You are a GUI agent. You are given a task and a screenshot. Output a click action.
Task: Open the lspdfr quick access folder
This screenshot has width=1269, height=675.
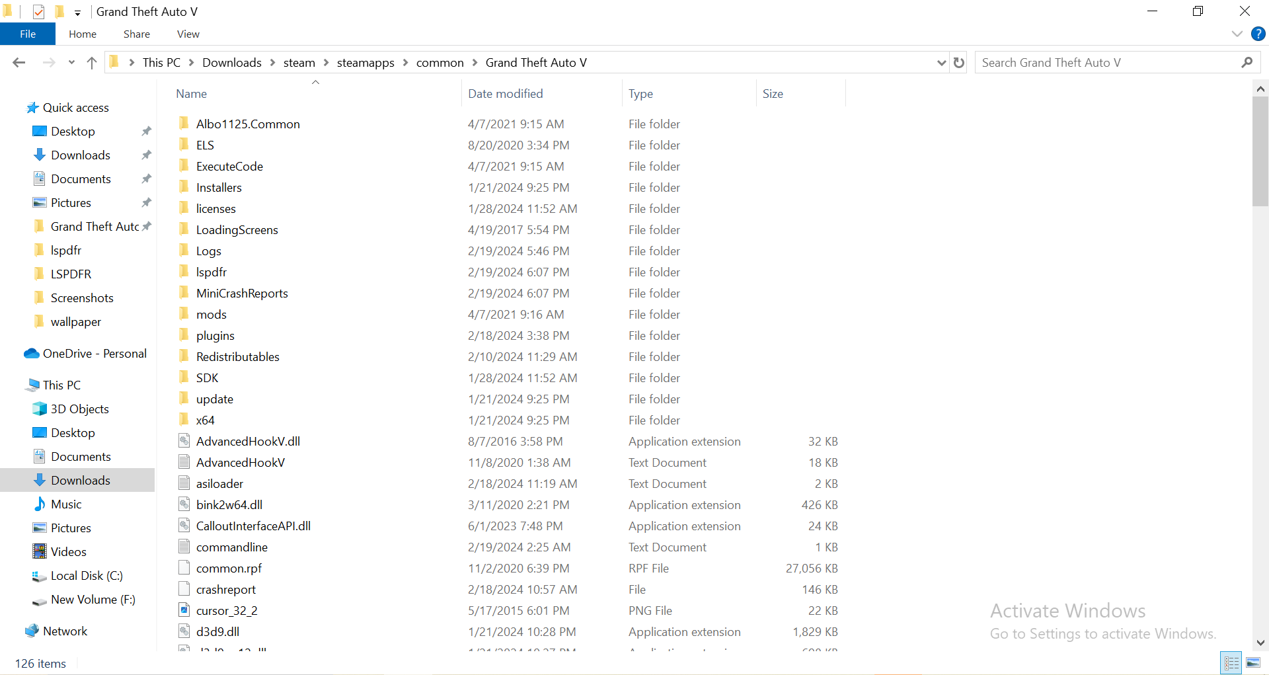pyautogui.click(x=66, y=251)
